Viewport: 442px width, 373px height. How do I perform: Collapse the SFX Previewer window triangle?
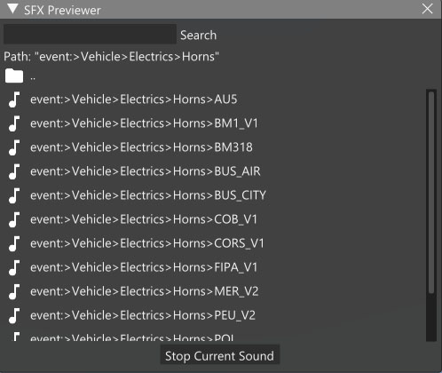point(12,9)
